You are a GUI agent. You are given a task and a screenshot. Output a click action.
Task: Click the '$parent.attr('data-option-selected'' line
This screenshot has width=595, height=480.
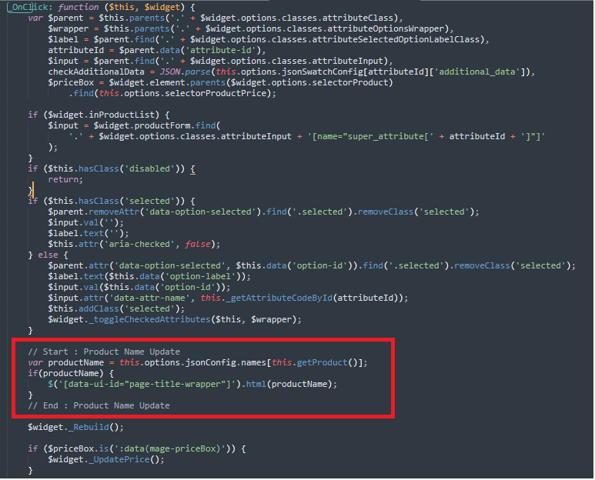click(312, 265)
